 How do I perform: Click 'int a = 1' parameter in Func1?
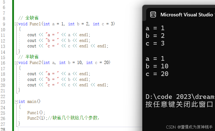click(x=53, y=24)
